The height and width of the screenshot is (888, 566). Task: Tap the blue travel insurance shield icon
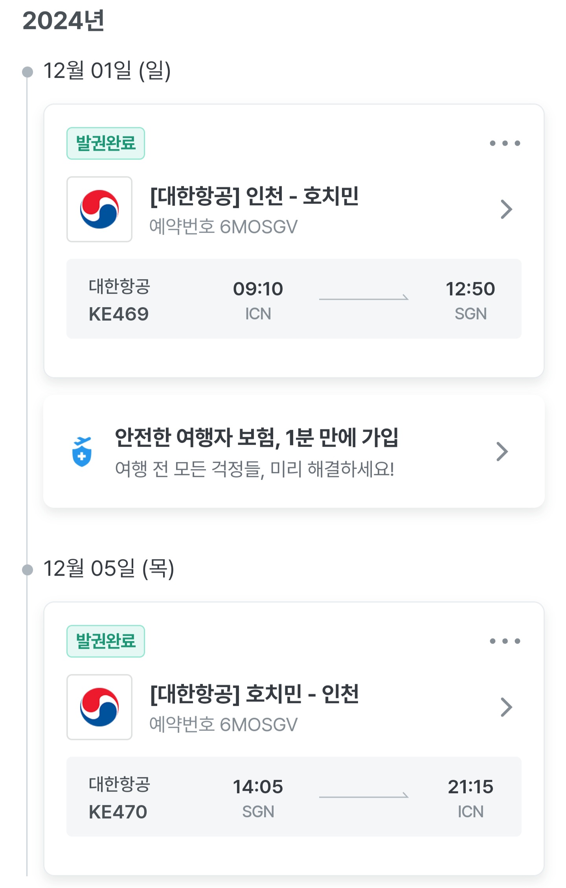pyautogui.click(x=82, y=452)
